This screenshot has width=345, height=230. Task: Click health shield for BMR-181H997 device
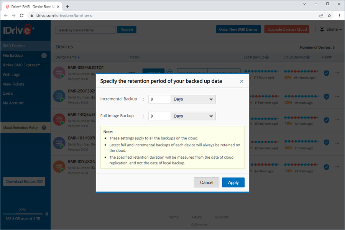(x=327, y=142)
